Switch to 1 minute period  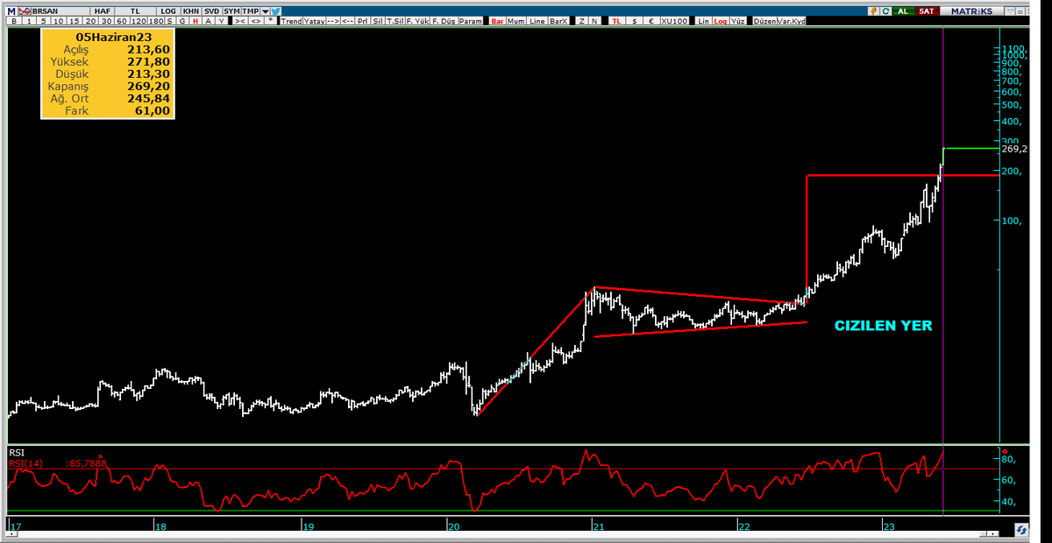[x=29, y=21]
